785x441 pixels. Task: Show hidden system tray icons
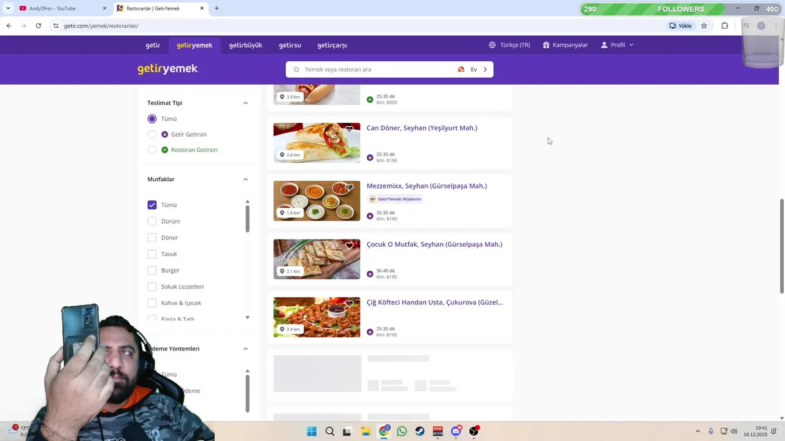pyautogui.click(x=697, y=431)
